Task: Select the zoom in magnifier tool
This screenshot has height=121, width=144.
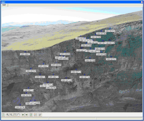Action: tap(8, 115)
